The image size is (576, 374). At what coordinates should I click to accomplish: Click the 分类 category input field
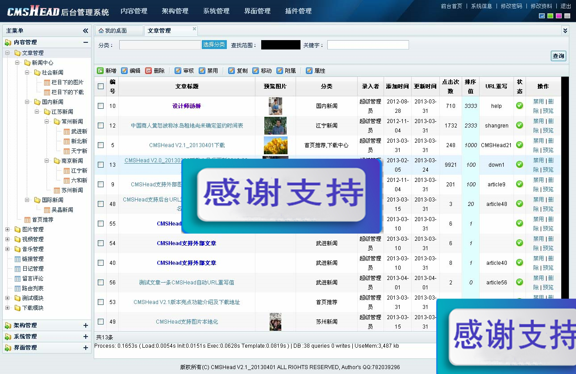(160, 45)
